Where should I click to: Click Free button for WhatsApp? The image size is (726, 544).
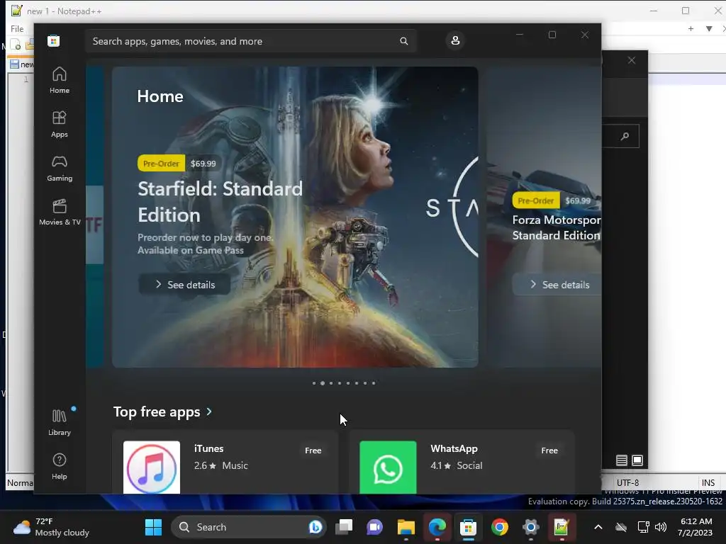[x=549, y=450]
